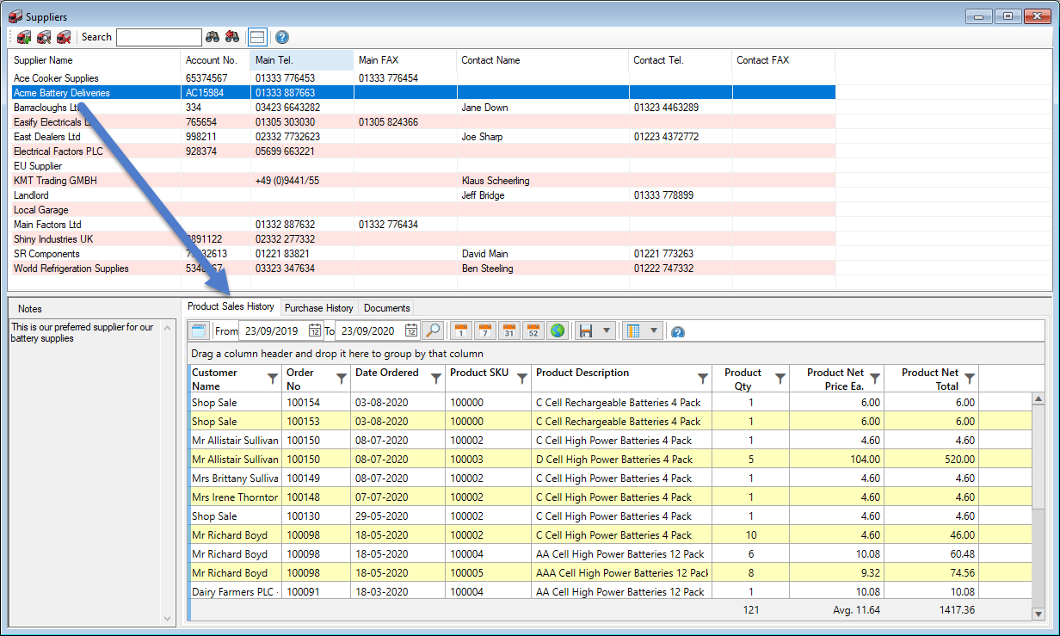
Task: Sort by Supplier Name column header
Action: tap(43, 60)
